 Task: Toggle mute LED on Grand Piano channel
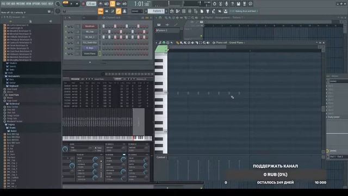point(66,53)
